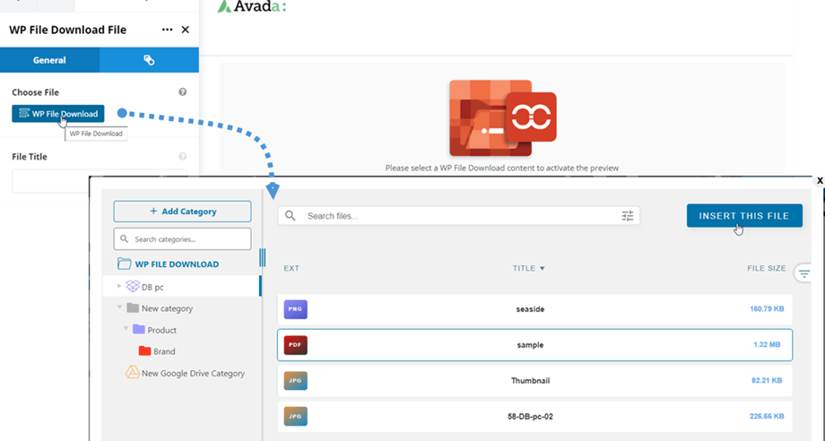The height and width of the screenshot is (441, 825).
Task: Select the Brand folder in tree
Action: (x=163, y=351)
